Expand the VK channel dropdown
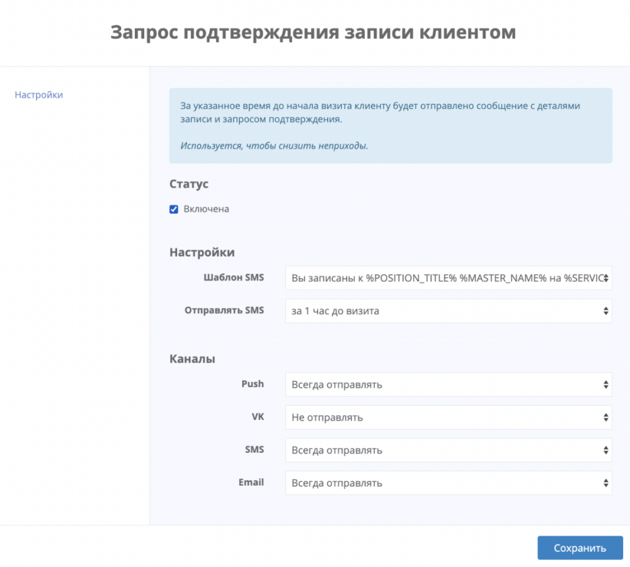Image resolution: width=630 pixels, height=567 pixels. 441,418
